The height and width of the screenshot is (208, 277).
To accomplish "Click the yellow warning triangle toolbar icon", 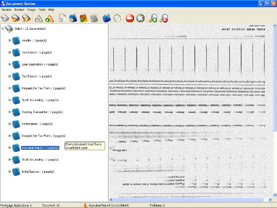I will (50, 18).
